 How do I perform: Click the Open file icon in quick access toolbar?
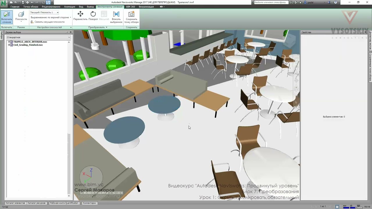16,2
